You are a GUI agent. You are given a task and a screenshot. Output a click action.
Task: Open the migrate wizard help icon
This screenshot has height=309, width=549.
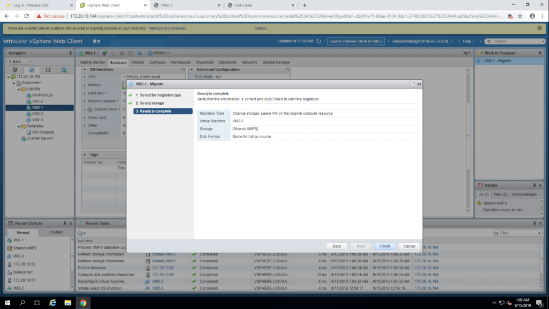coord(412,84)
